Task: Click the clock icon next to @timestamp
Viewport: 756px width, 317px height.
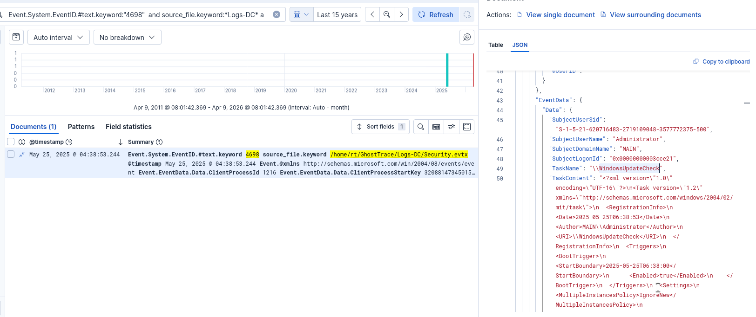Action: 69,142
